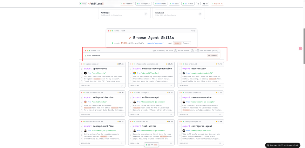Click 128.9k star count on release-note-generation

coord(169,64)
